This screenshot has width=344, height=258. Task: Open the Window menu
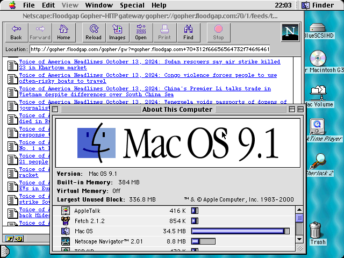[99, 5]
